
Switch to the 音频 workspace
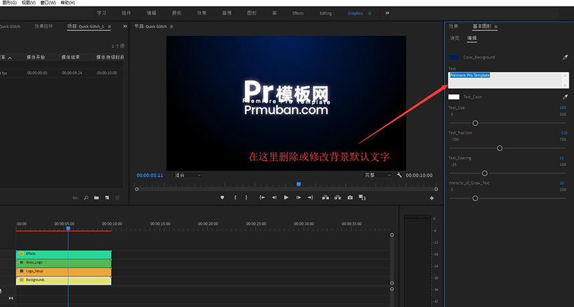click(227, 13)
